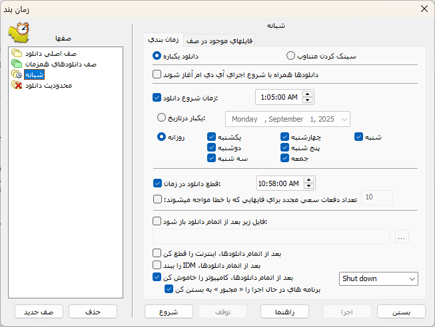
Task: Click the retry count field showing 10
Action: (377, 197)
